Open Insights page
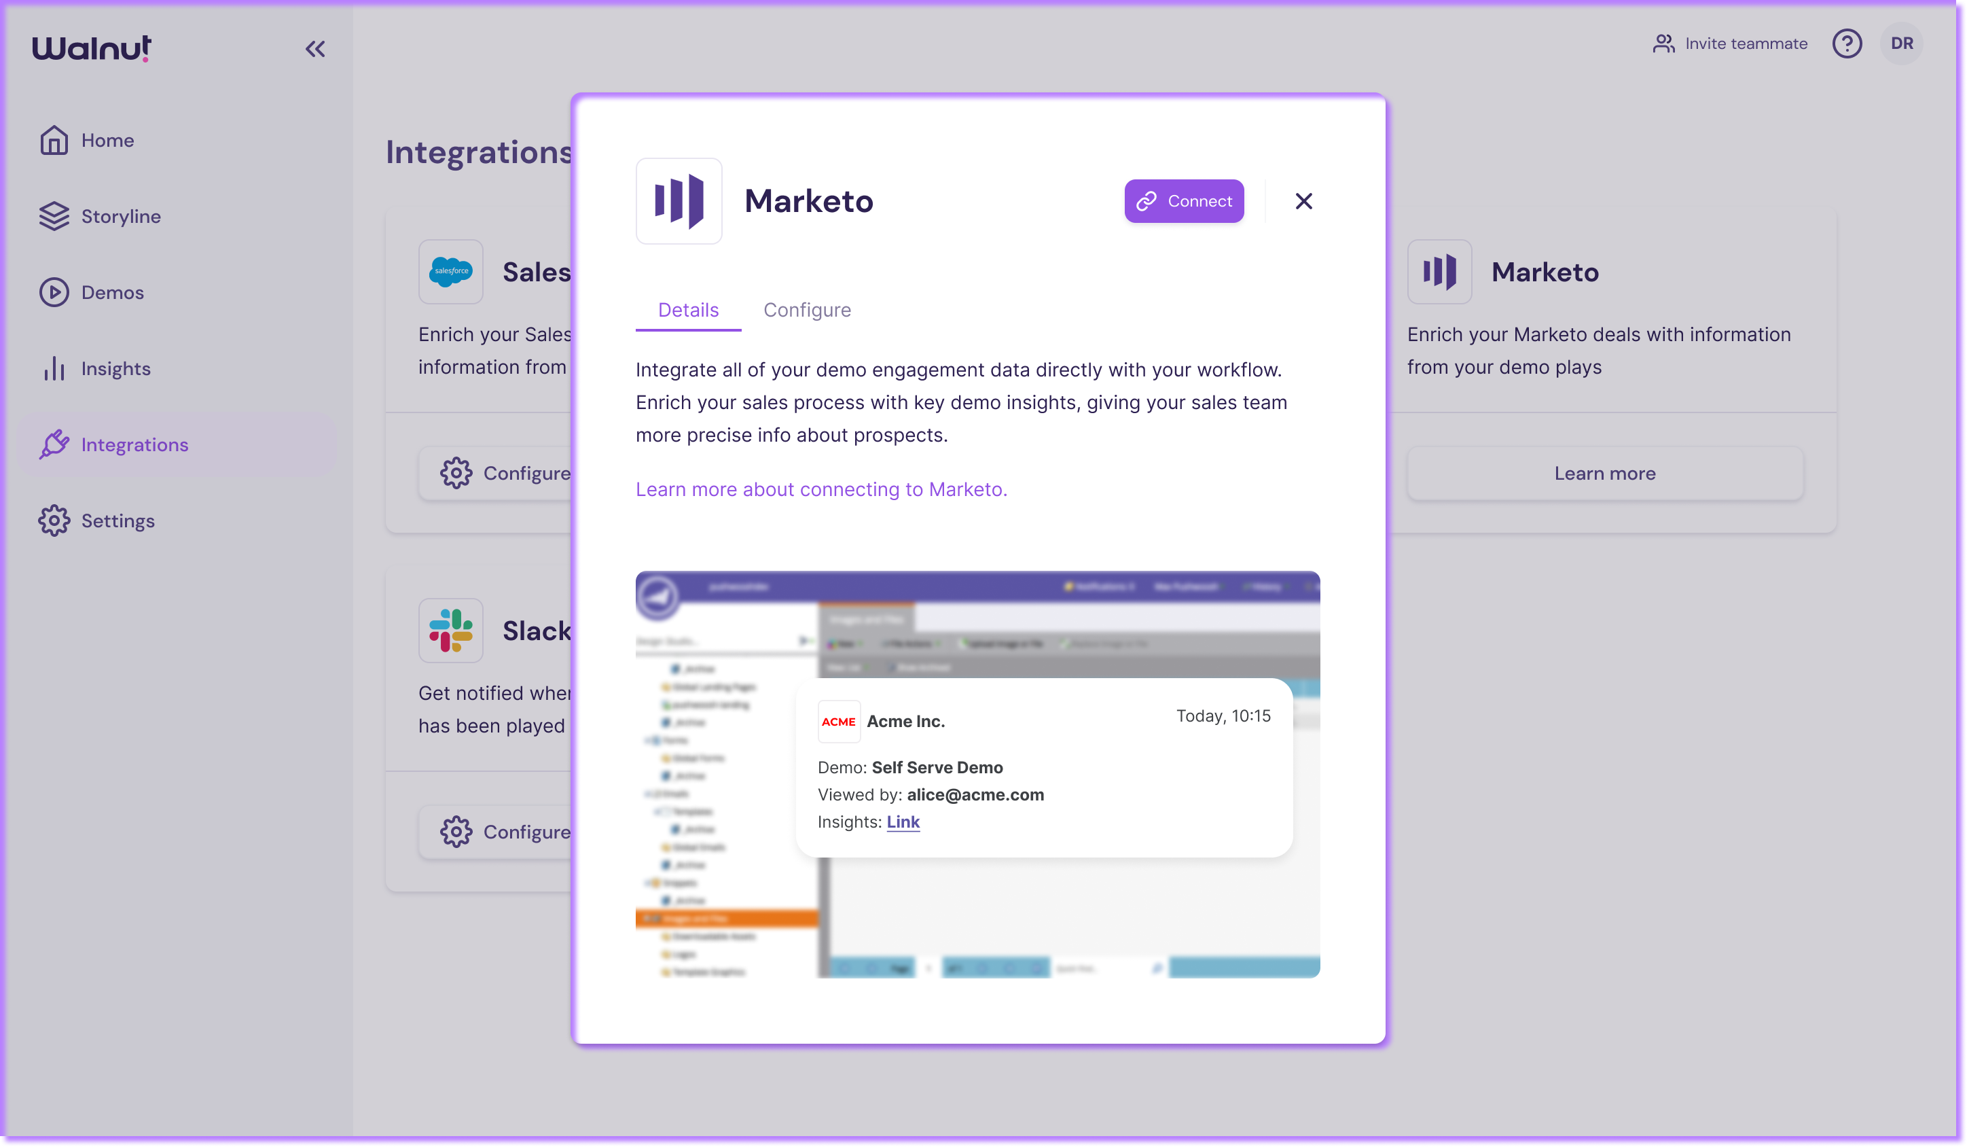Viewport: 1967px width, 1147px height. point(178,368)
